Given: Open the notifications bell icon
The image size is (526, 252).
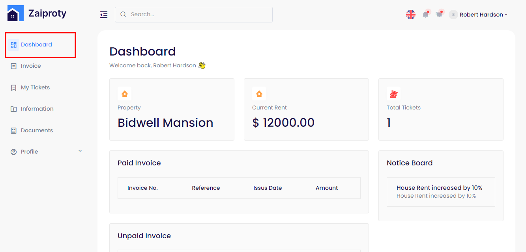Looking at the screenshot, I should coord(425,15).
